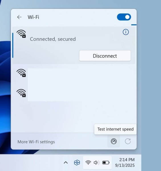Click the Test internet speed tooltip
This screenshot has width=161, height=171.
[115, 129]
